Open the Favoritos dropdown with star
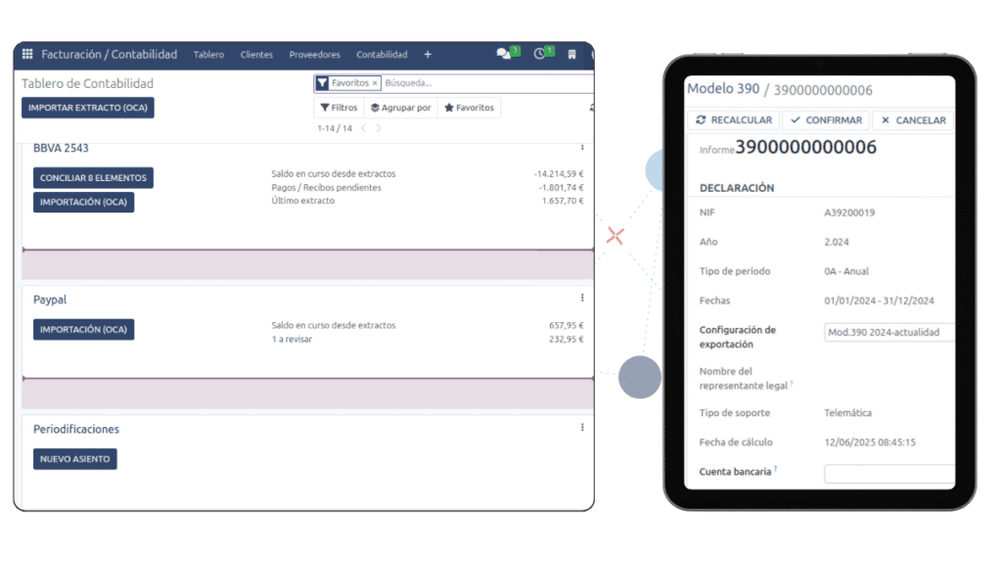 tap(469, 108)
